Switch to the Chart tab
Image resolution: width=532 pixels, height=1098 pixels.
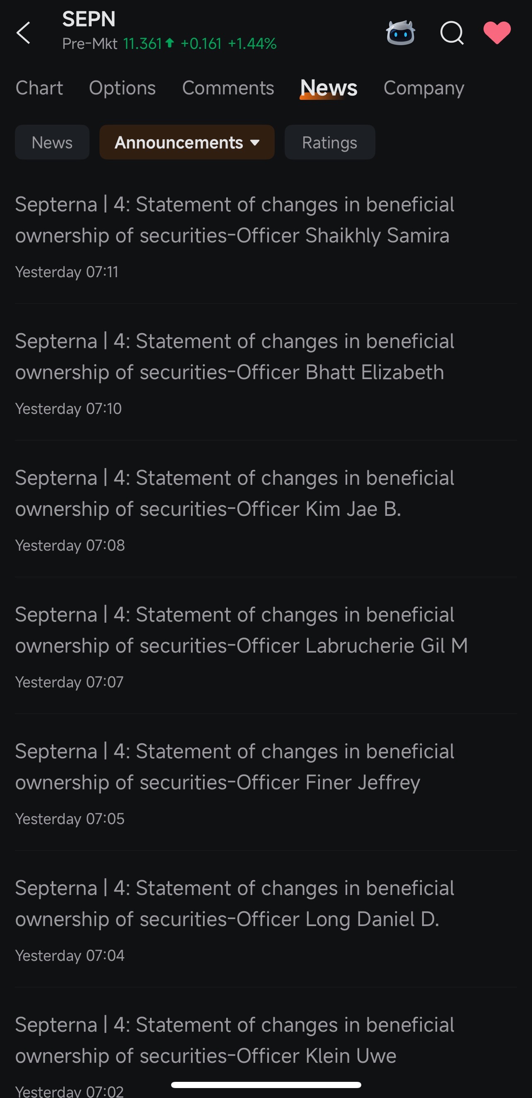click(x=39, y=88)
